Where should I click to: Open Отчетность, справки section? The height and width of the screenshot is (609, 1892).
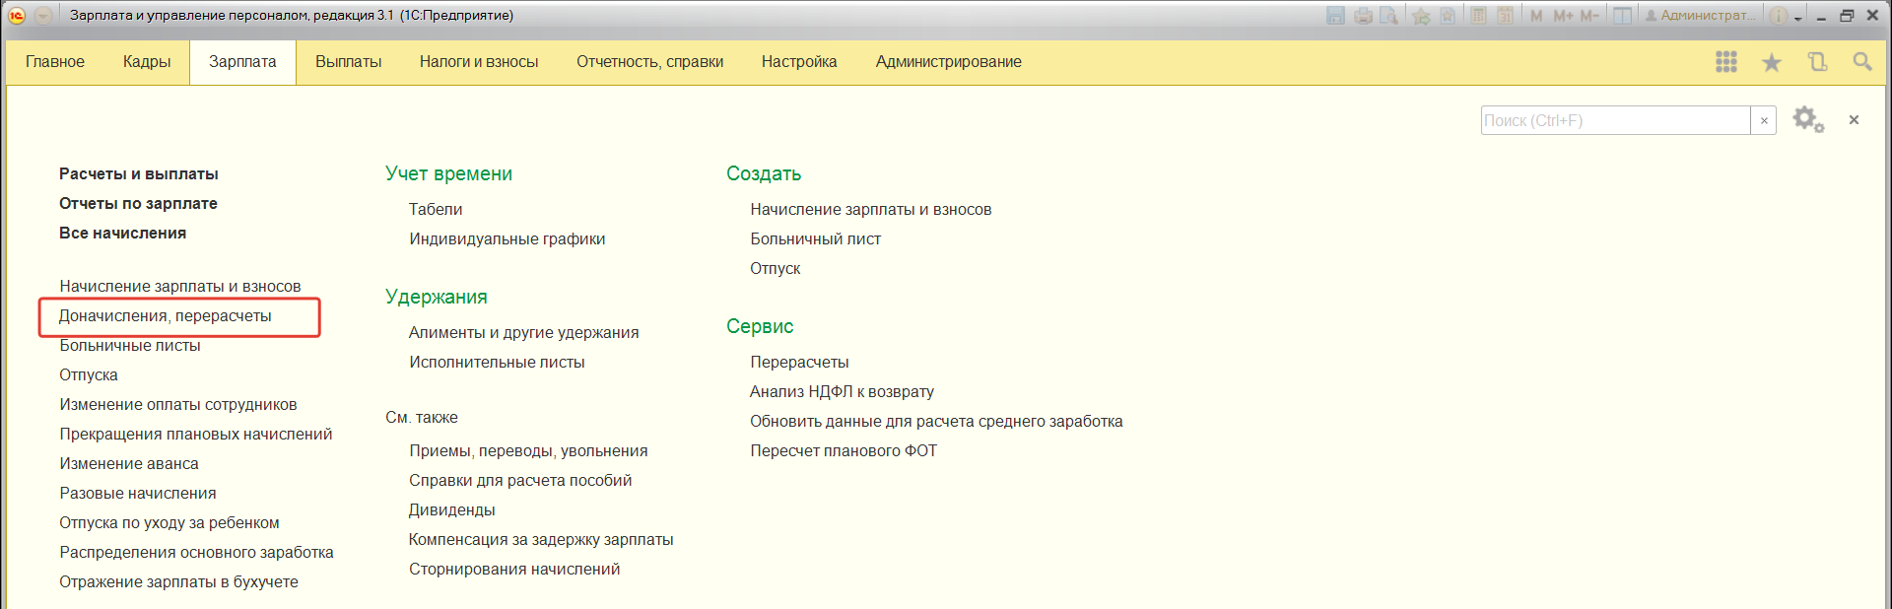tap(650, 61)
